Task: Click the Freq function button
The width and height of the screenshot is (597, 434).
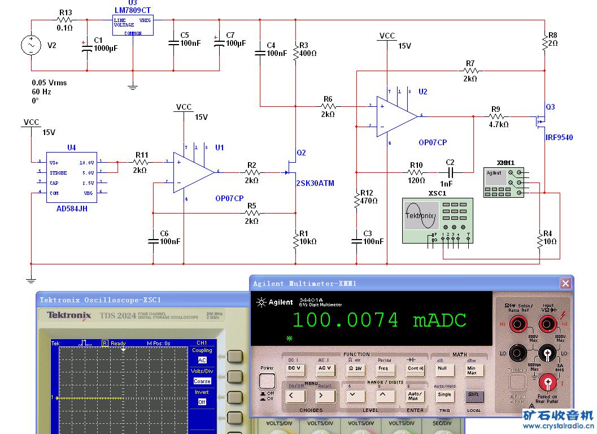Action: pos(384,370)
